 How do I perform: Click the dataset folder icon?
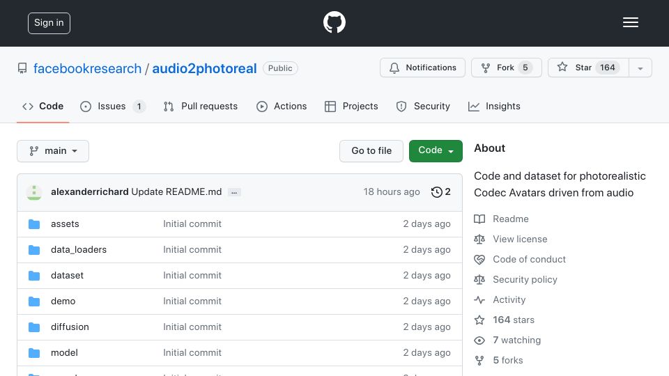(34, 276)
